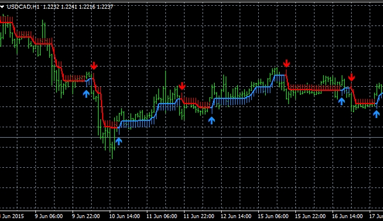
Task: Click the 9 Jun 06:00 time label
Action: (x=49, y=216)
